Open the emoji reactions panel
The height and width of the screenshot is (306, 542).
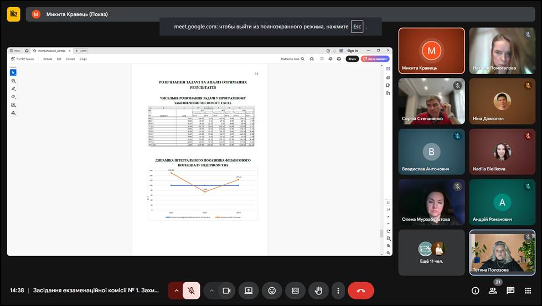click(x=272, y=291)
